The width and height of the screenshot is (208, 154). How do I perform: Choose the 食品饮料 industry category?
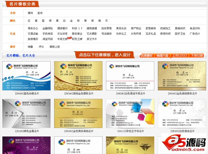pos(195,28)
